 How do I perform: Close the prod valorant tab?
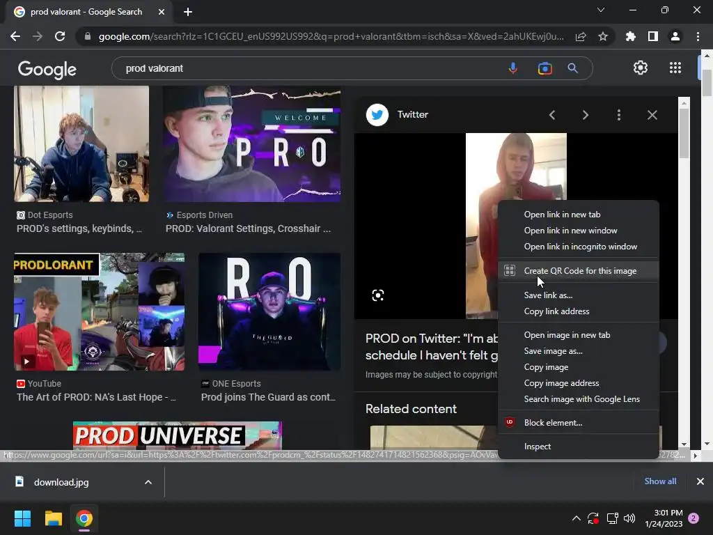(162, 12)
